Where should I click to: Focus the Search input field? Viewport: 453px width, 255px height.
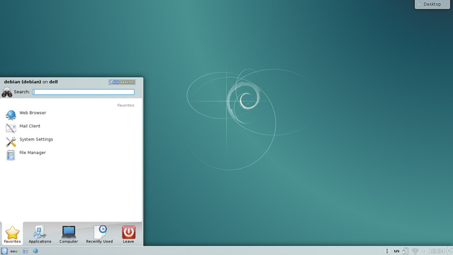83,92
